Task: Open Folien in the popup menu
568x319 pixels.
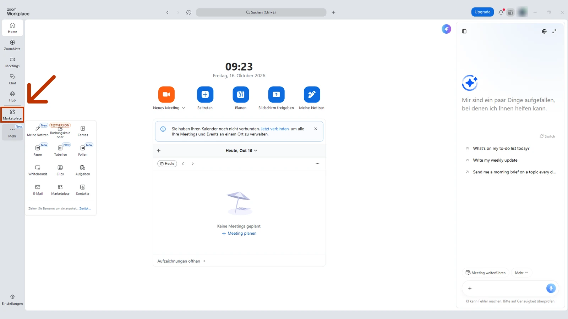Action: coord(83,150)
